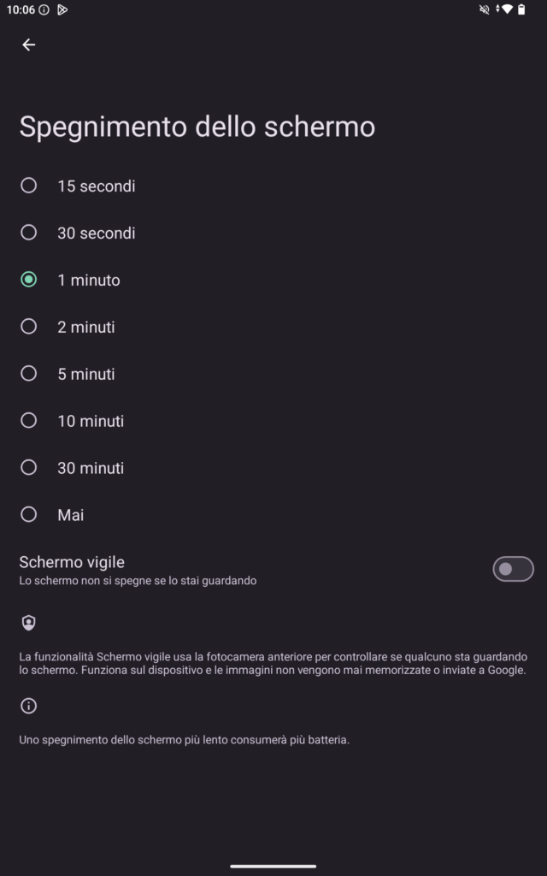The image size is (547, 876).
Task: Tap the Play Store status bar icon
Action: pyautogui.click(x=62, y=9)
